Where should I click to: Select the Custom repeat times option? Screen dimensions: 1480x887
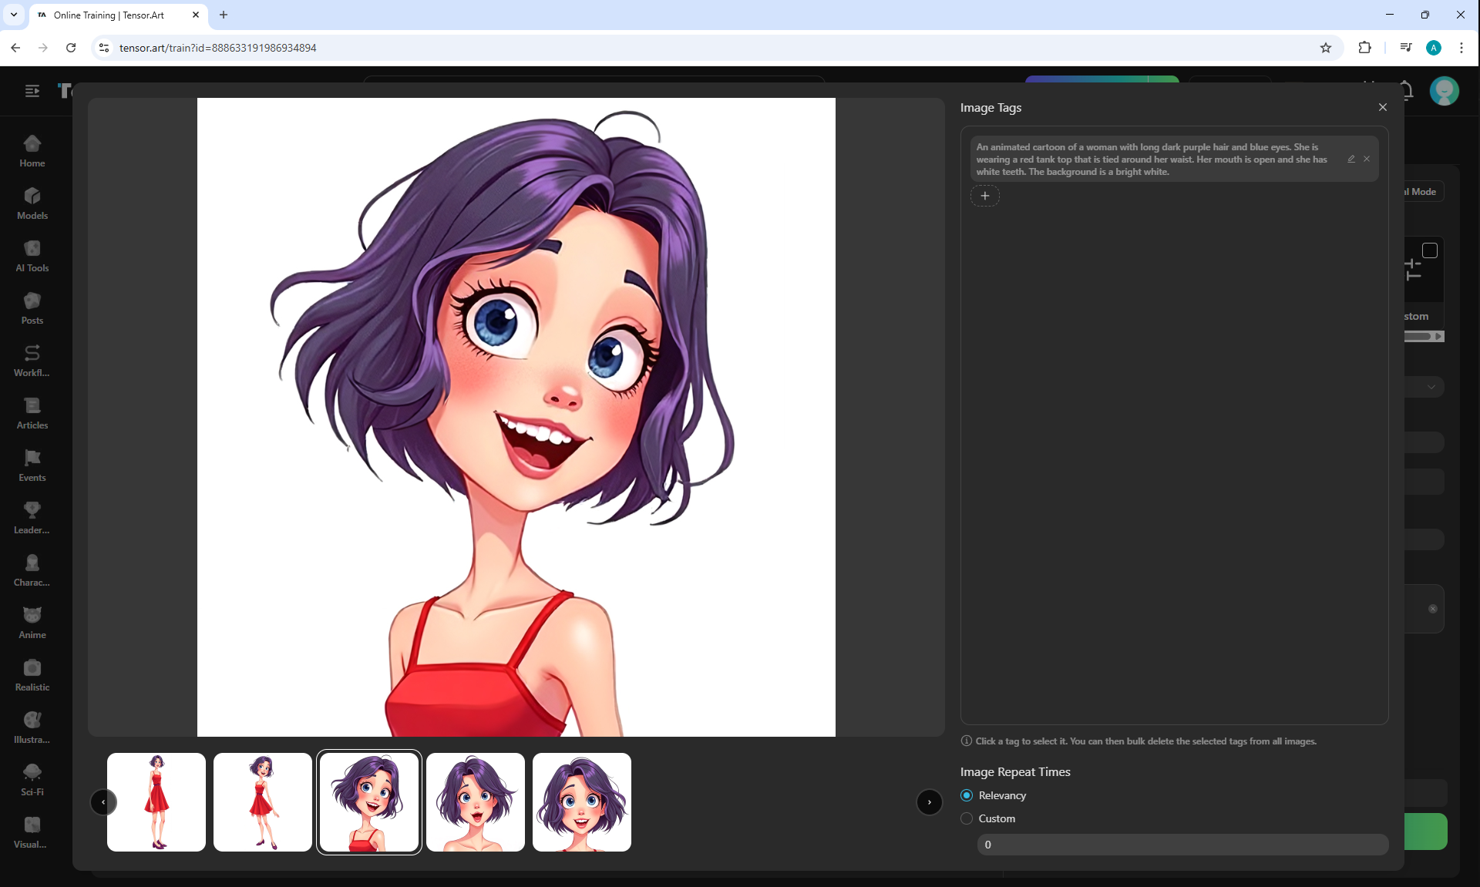coord(967,818)
